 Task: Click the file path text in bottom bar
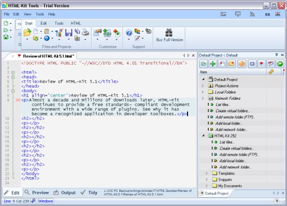[x=148, y=192]
